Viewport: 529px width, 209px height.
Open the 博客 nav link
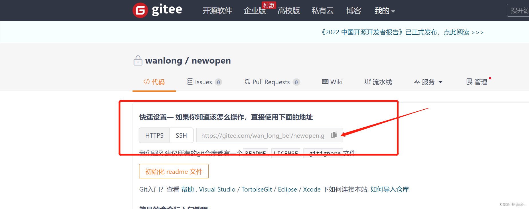point(354,11)
